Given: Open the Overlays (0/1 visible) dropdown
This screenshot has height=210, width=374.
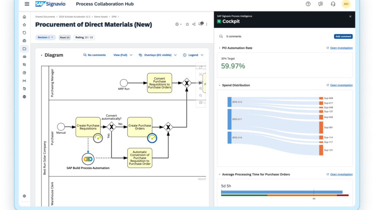Looking at the screenshot, I should pyautogui.click(x=158, y=55).
